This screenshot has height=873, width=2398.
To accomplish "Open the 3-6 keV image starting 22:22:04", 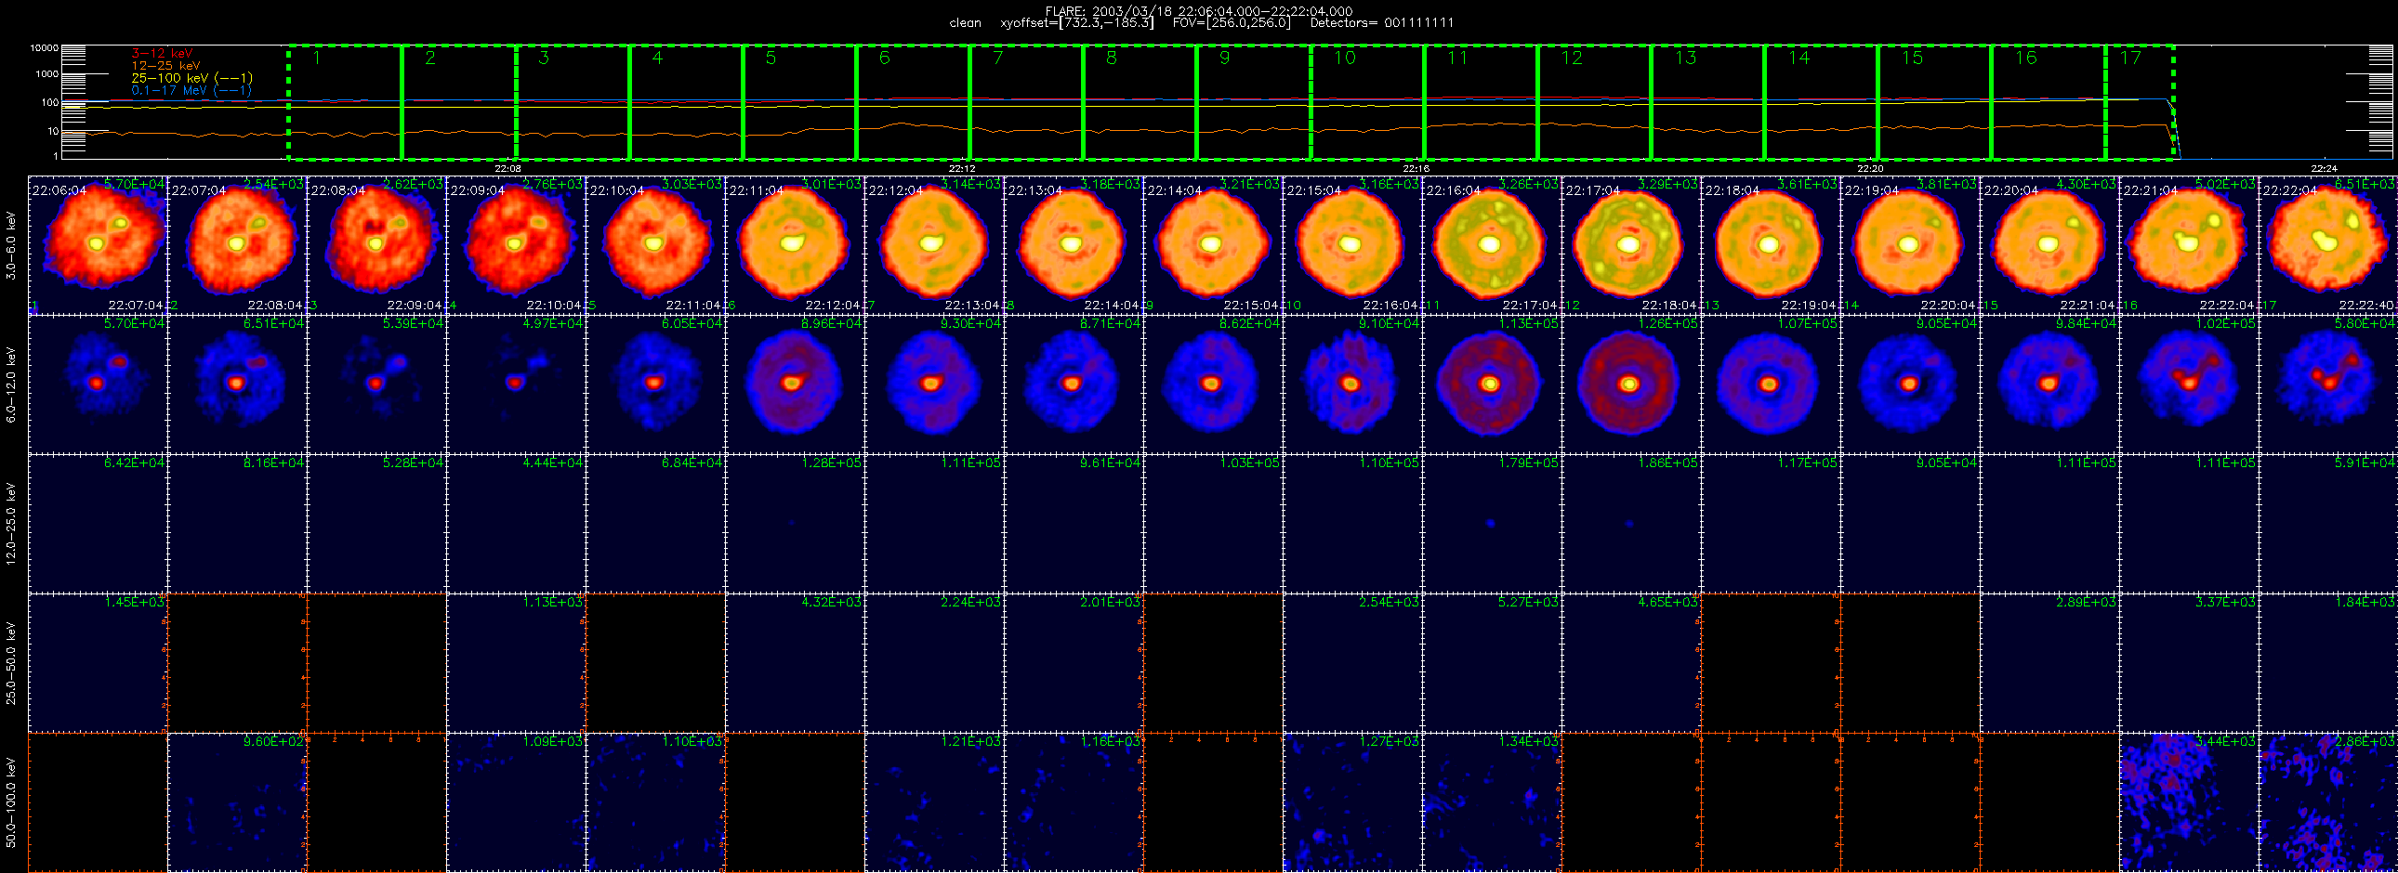I will point(2328,244).
